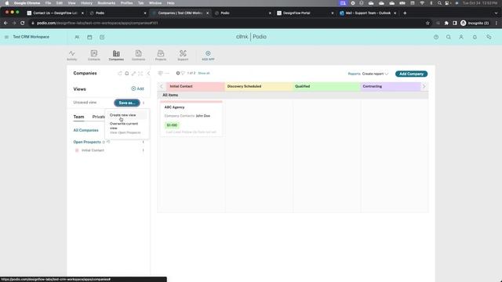Select the Initial Contact column header
Image resolution: width=502 pixels, height=282 pixels.
click(x=195, y=86)
